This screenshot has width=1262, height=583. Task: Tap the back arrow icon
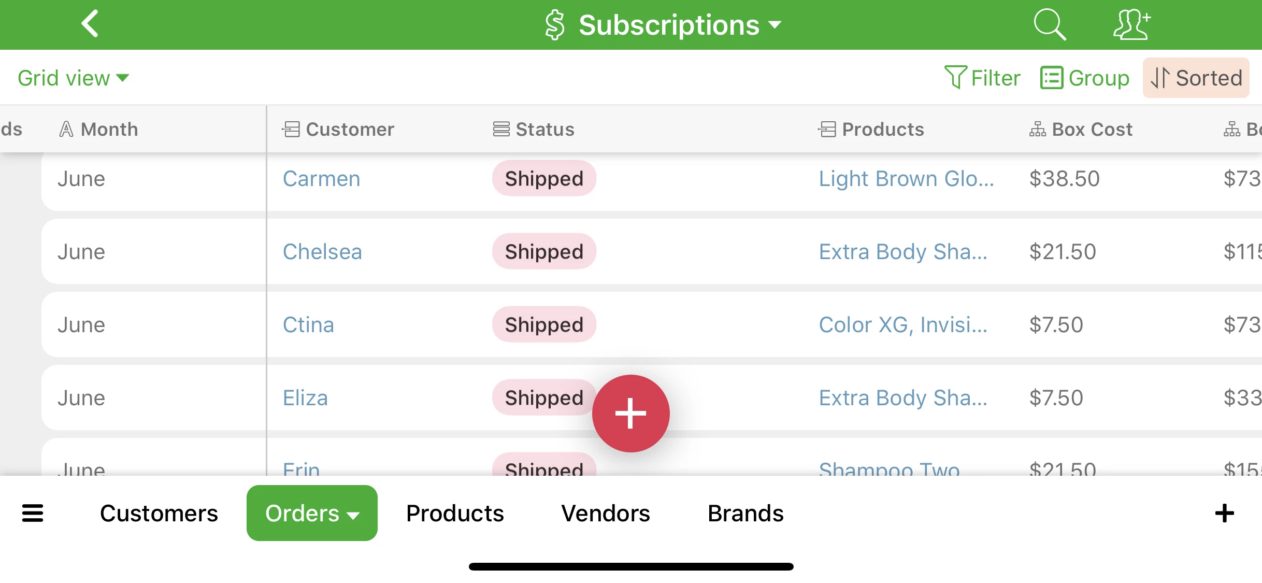pyautogui.click(x=90, y=24)
